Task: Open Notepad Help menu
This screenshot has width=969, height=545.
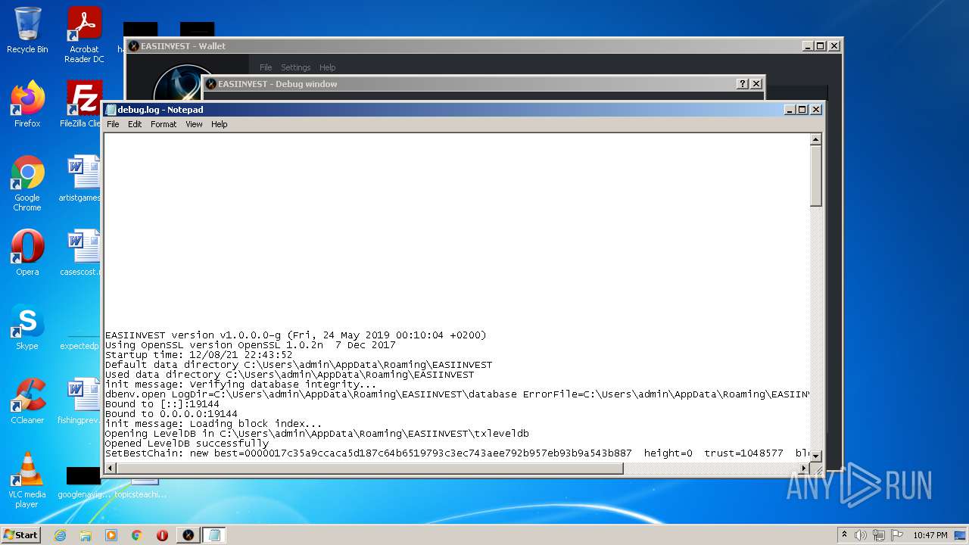Action: click(220, 124)
